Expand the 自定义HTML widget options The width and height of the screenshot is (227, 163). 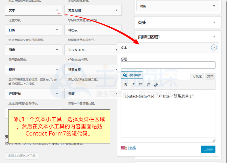tap(116, 50)
